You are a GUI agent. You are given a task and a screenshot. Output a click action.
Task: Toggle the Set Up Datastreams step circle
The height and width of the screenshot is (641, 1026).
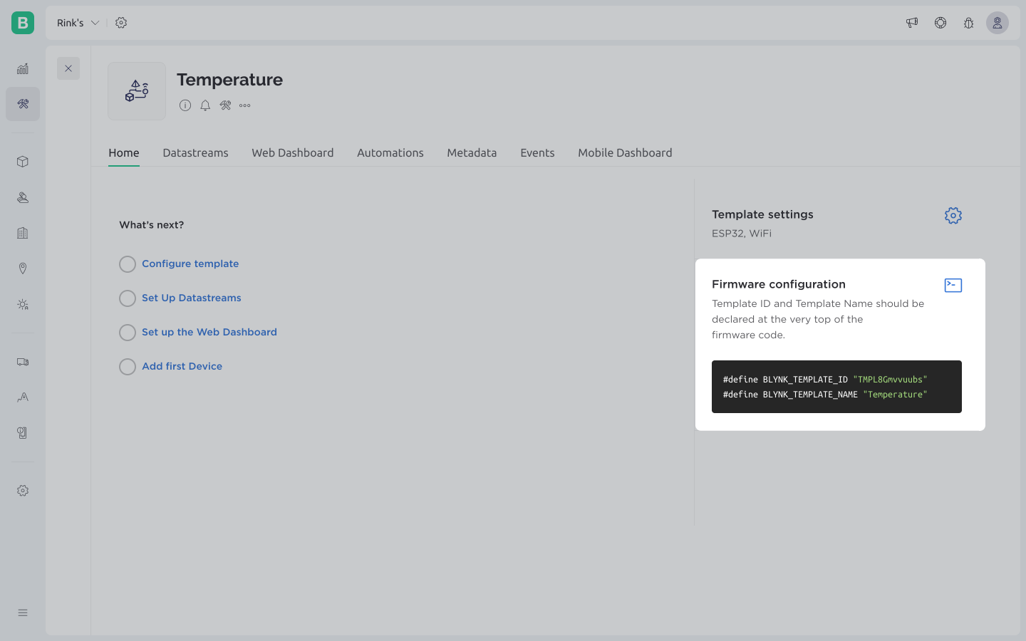[128, 298]
